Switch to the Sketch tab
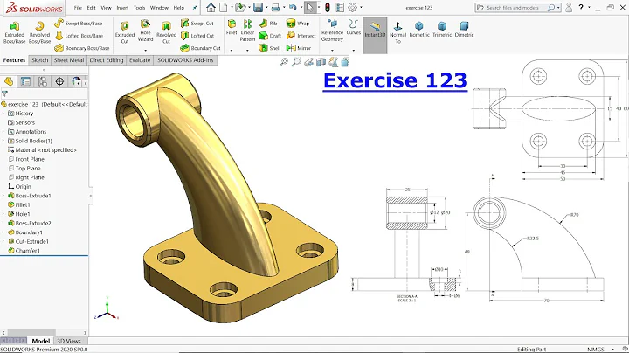This screenshot has height=353, width=629. point(39,60)
